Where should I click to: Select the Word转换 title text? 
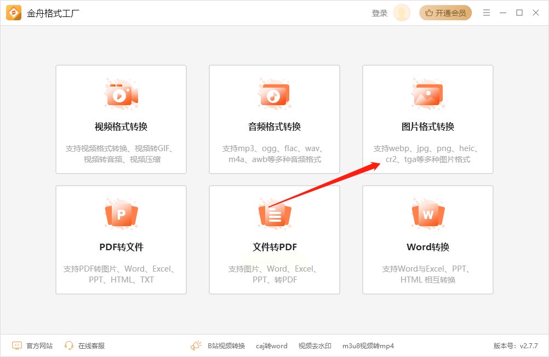(428, 247)
